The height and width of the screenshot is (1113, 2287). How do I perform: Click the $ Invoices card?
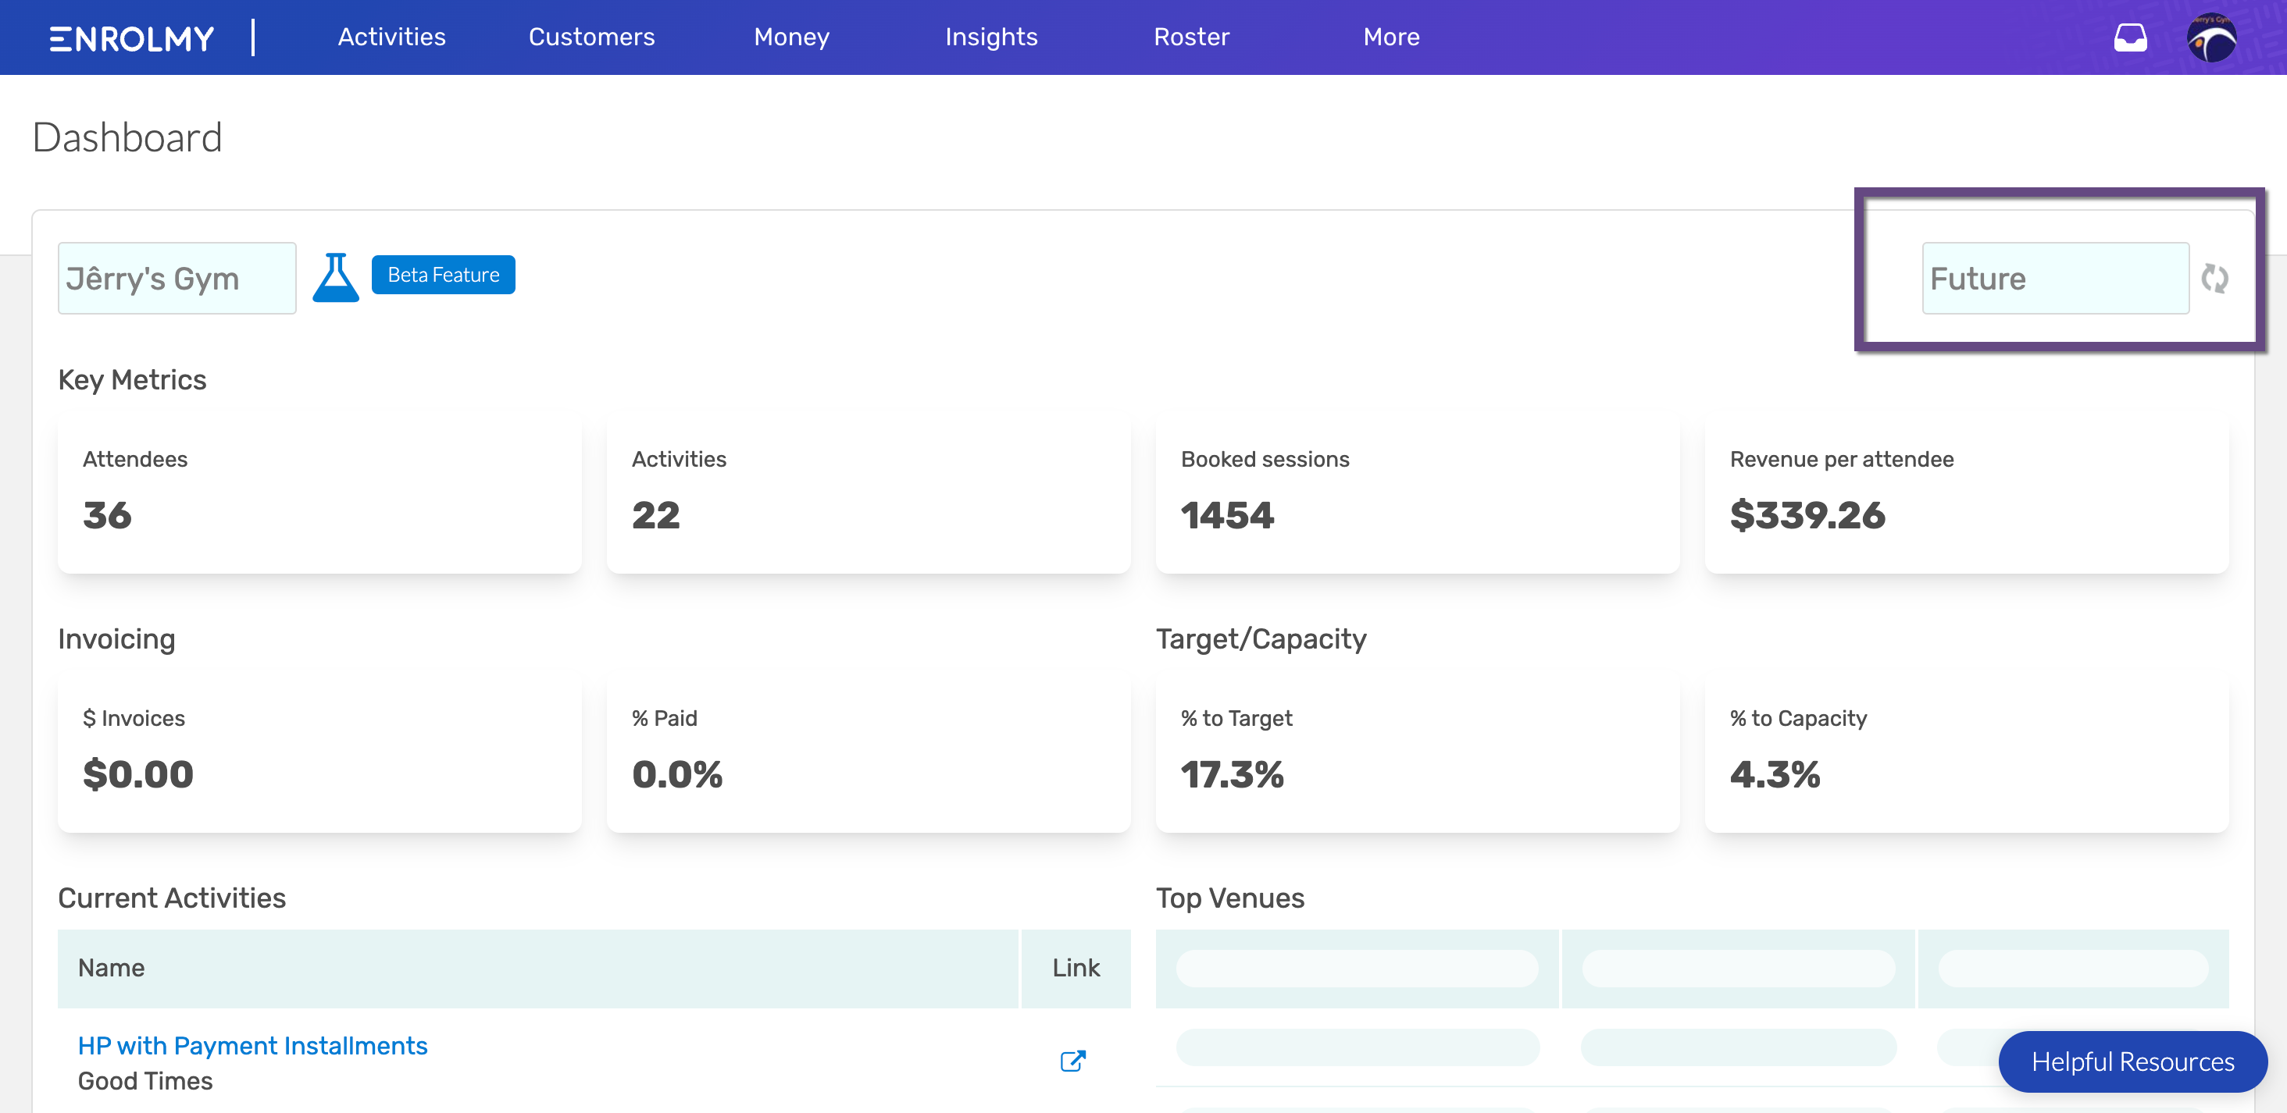click(x=319, y=752)
